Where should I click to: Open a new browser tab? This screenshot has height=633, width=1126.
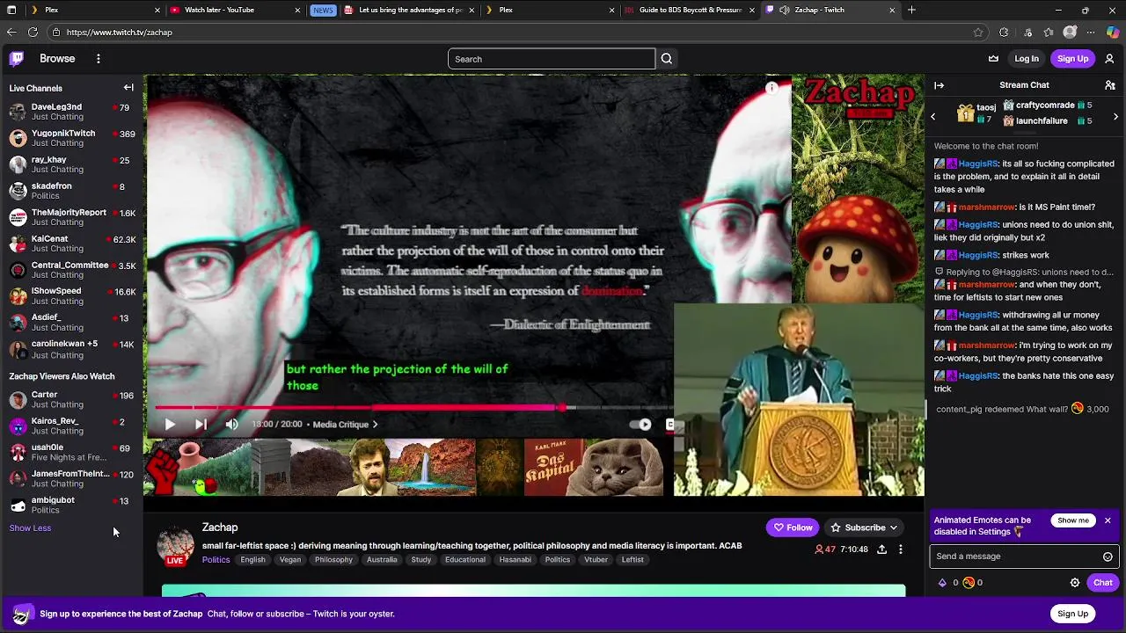click(x=911, y=10)
